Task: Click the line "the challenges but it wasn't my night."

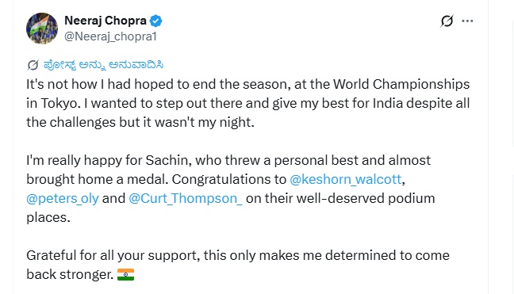Action: coord(140,123)
